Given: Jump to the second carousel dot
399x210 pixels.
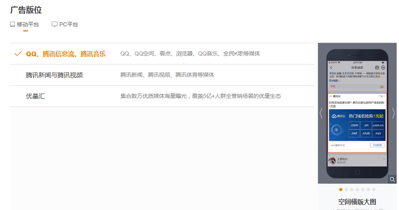Looking at the screenshot, I should point(346,189).
